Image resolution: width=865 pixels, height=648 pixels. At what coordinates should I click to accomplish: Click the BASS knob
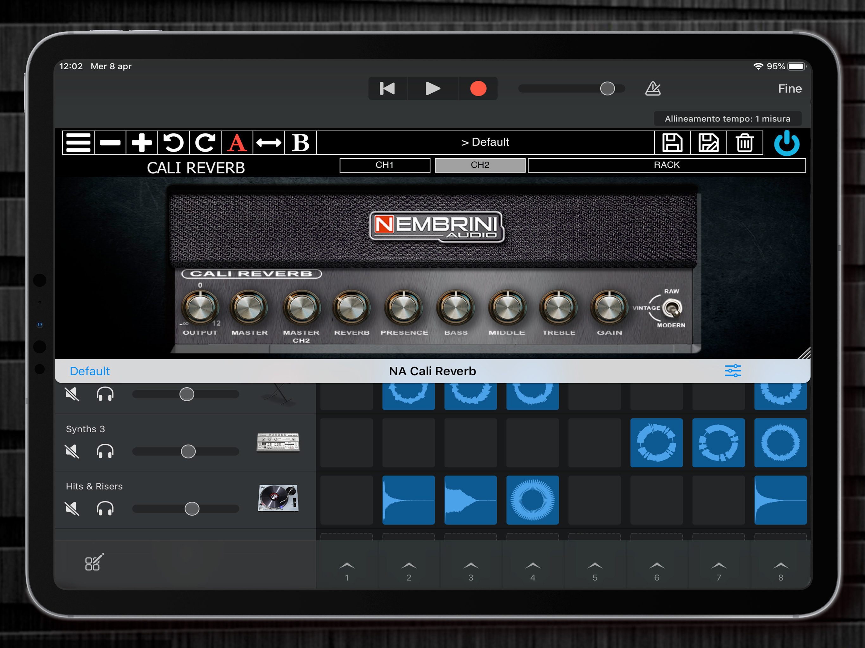click(x=456, y=308)
